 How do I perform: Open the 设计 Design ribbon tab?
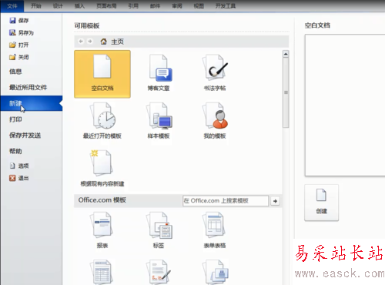click(x=58, y=6)
